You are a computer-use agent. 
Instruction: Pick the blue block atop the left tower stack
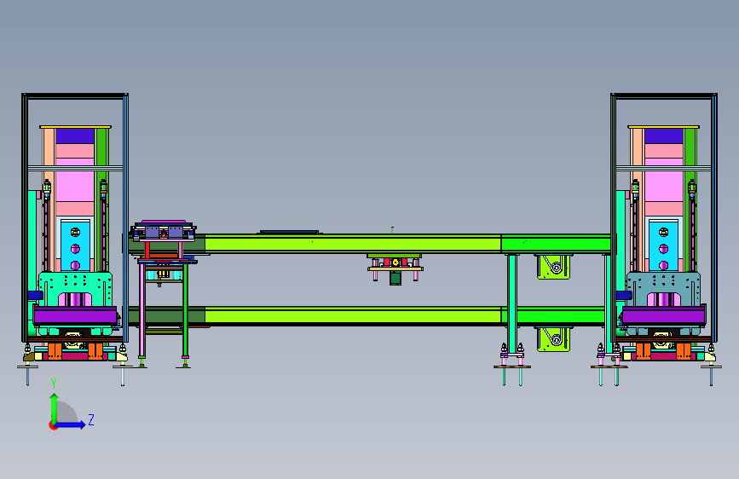(75, 136)
